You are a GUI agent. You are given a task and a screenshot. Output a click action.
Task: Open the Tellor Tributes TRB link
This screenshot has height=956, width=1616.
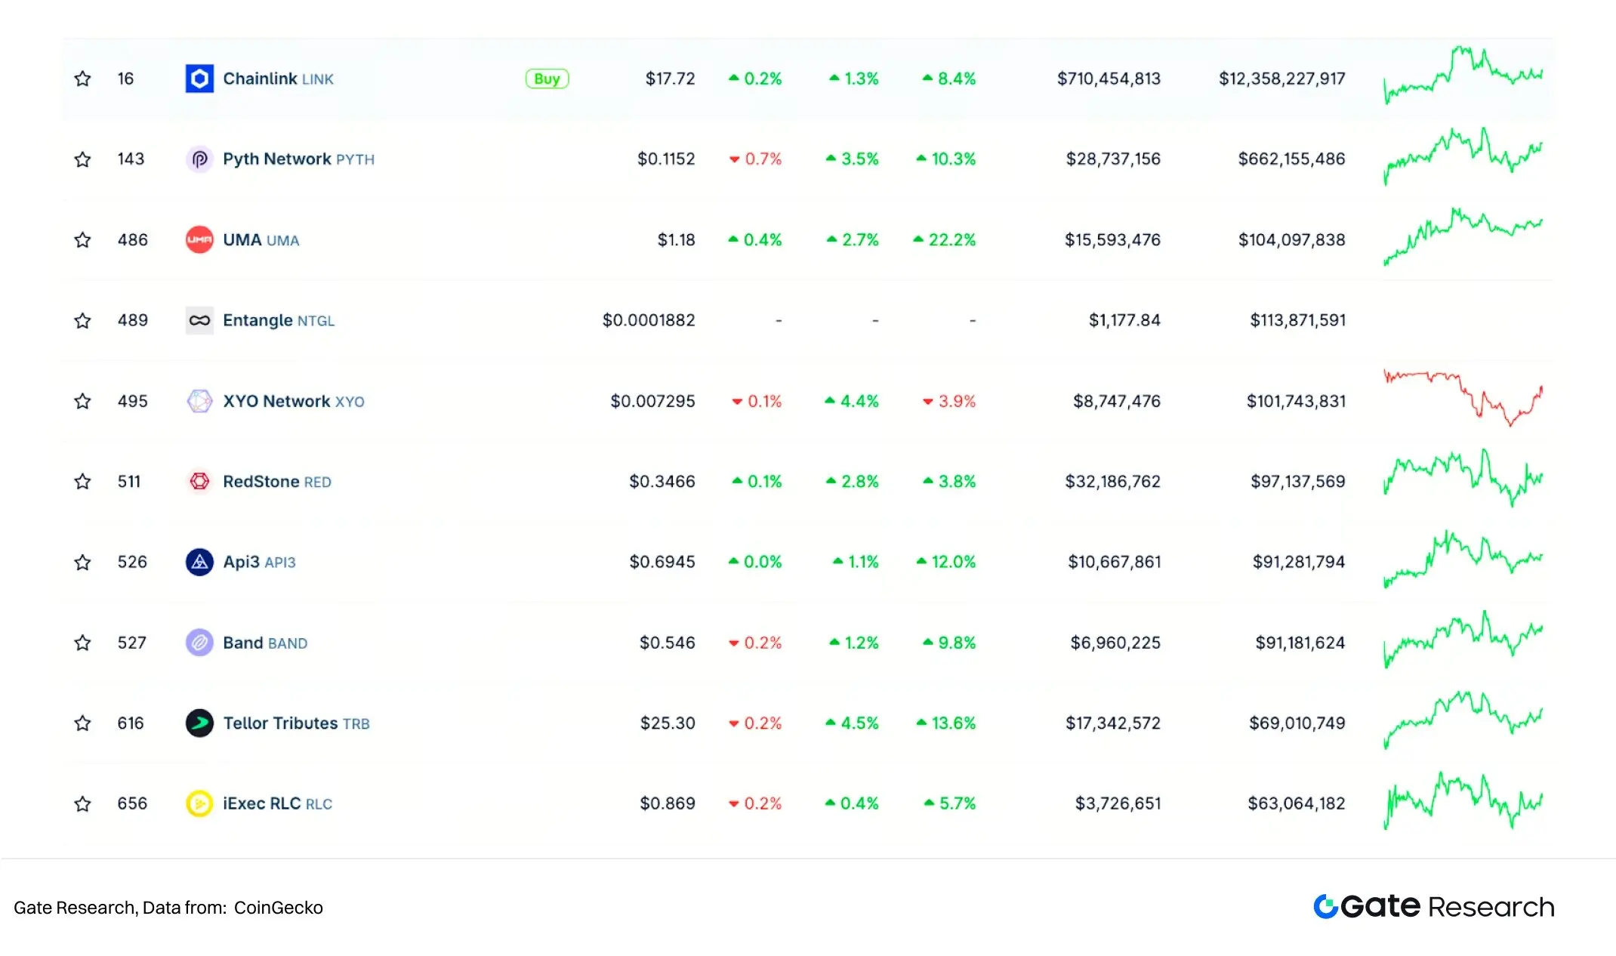coord(296,723)
